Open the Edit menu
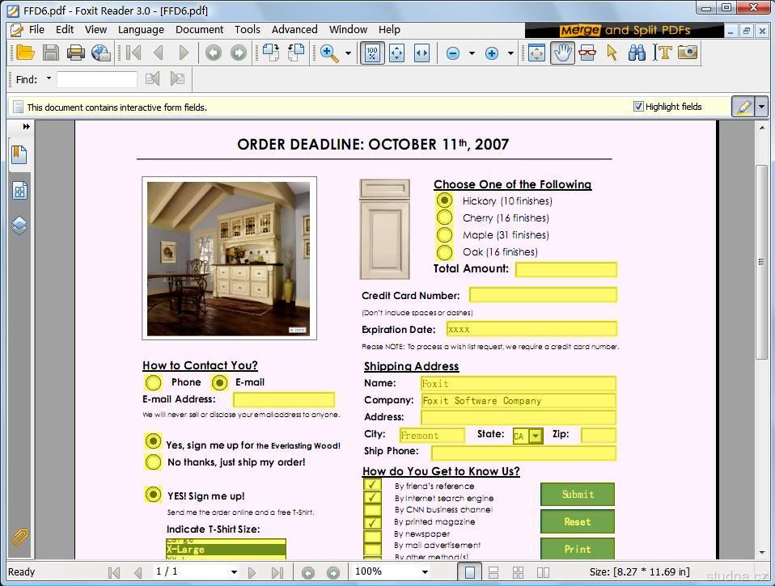 64,30
